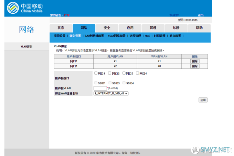Screen dimensions: 234x156
Task: Select VLAN绑定 in left sidebar
Action: pyautogui.click(x=26, y=47)
